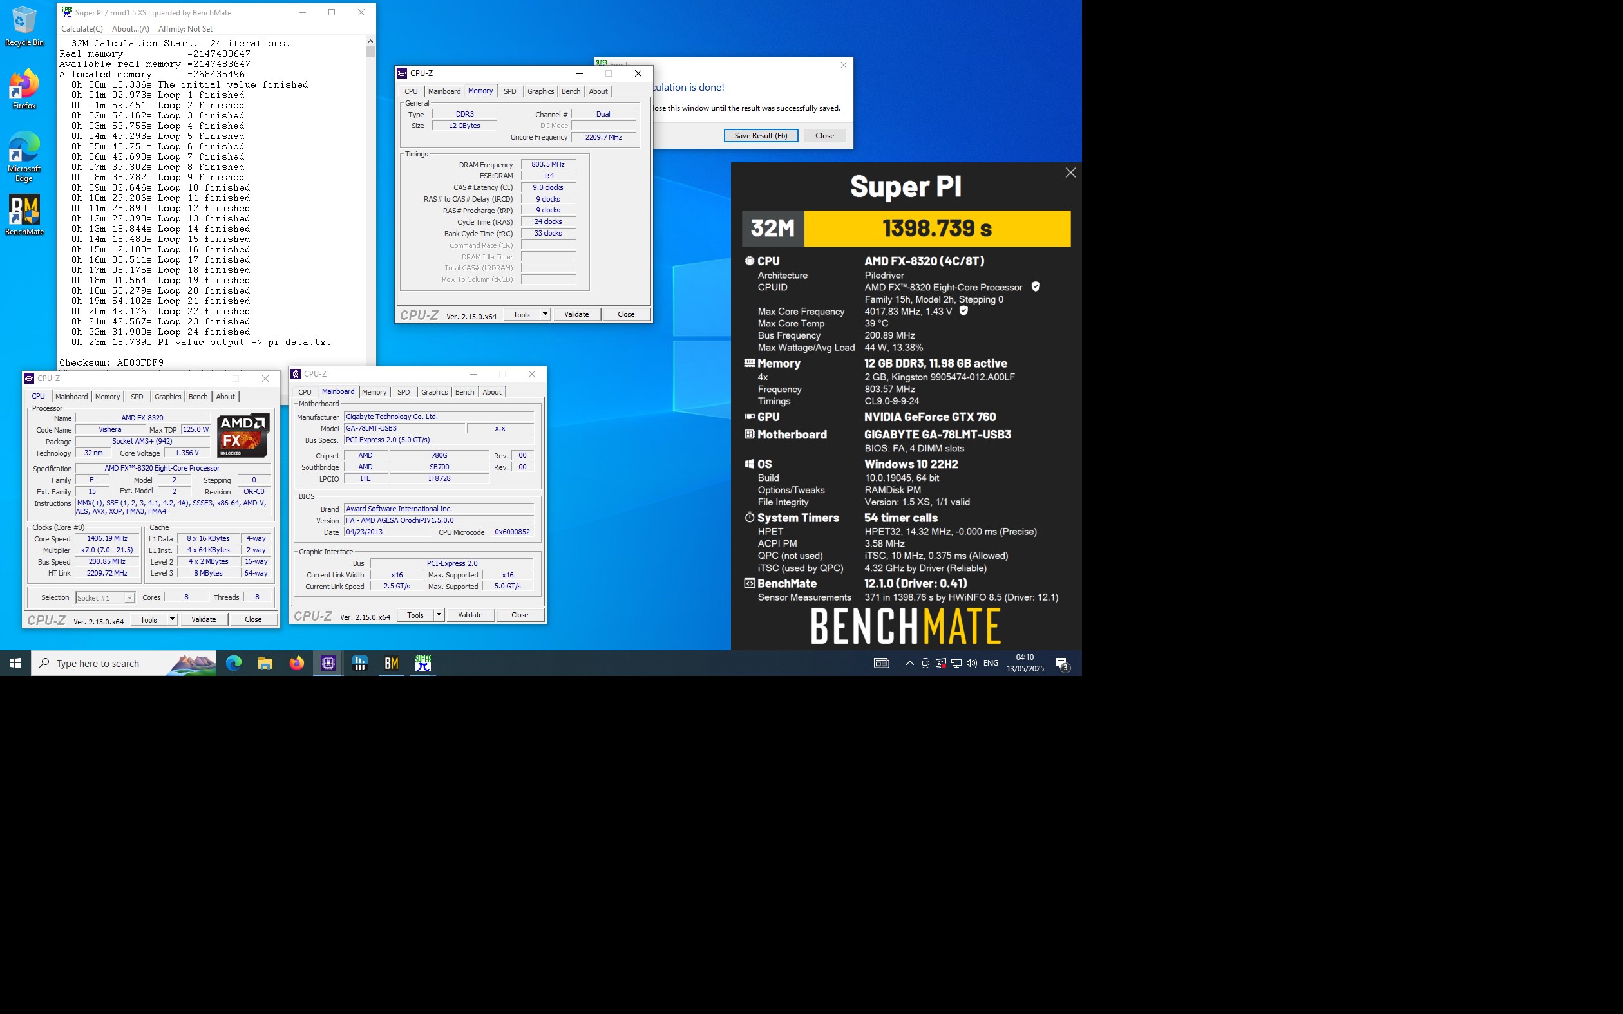Open Edge from the taskbar

[x=233, y=663]
